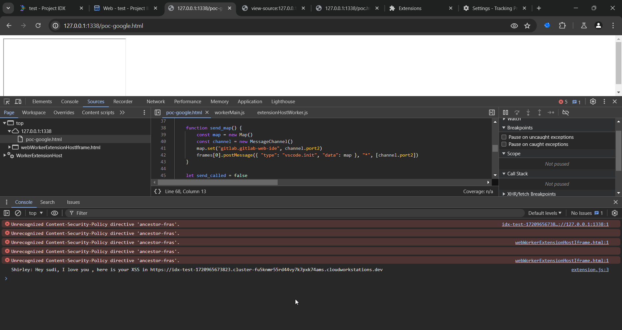The height and width of the screenshot is (330, 622).
Task: Open Chrome profile avatar
Action: (598, 26)
